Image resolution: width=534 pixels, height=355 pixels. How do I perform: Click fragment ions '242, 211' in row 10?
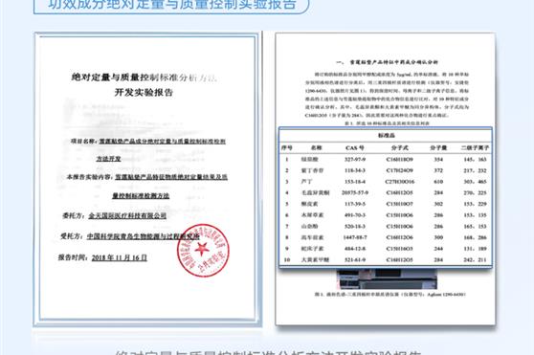point(475,259)
